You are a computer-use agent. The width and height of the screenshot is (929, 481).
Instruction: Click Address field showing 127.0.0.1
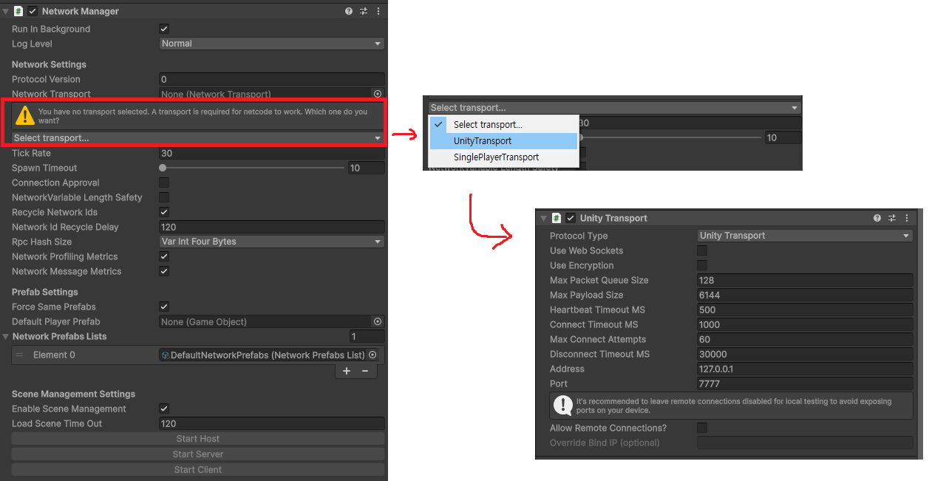[806, 369]
